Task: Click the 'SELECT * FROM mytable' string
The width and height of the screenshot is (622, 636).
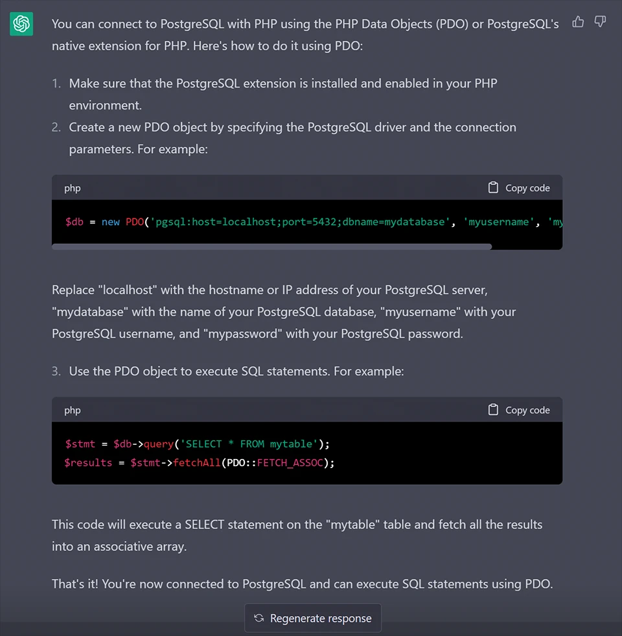Action: tap(249, 443)
